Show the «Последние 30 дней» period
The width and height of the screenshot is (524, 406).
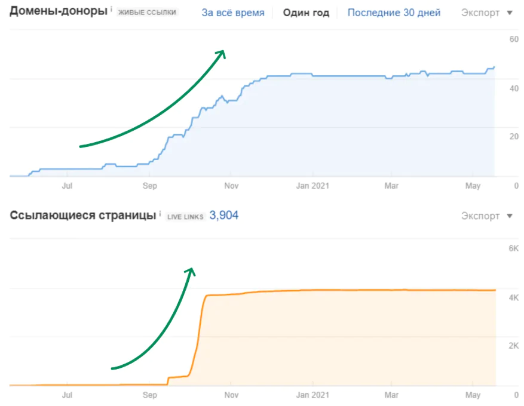point(394,13)
